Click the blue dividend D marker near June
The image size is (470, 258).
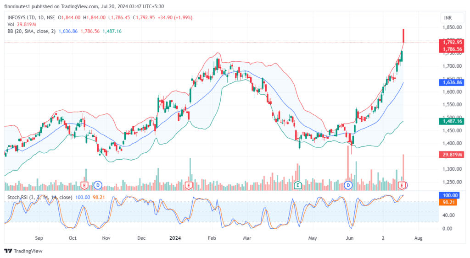point(348,185)
